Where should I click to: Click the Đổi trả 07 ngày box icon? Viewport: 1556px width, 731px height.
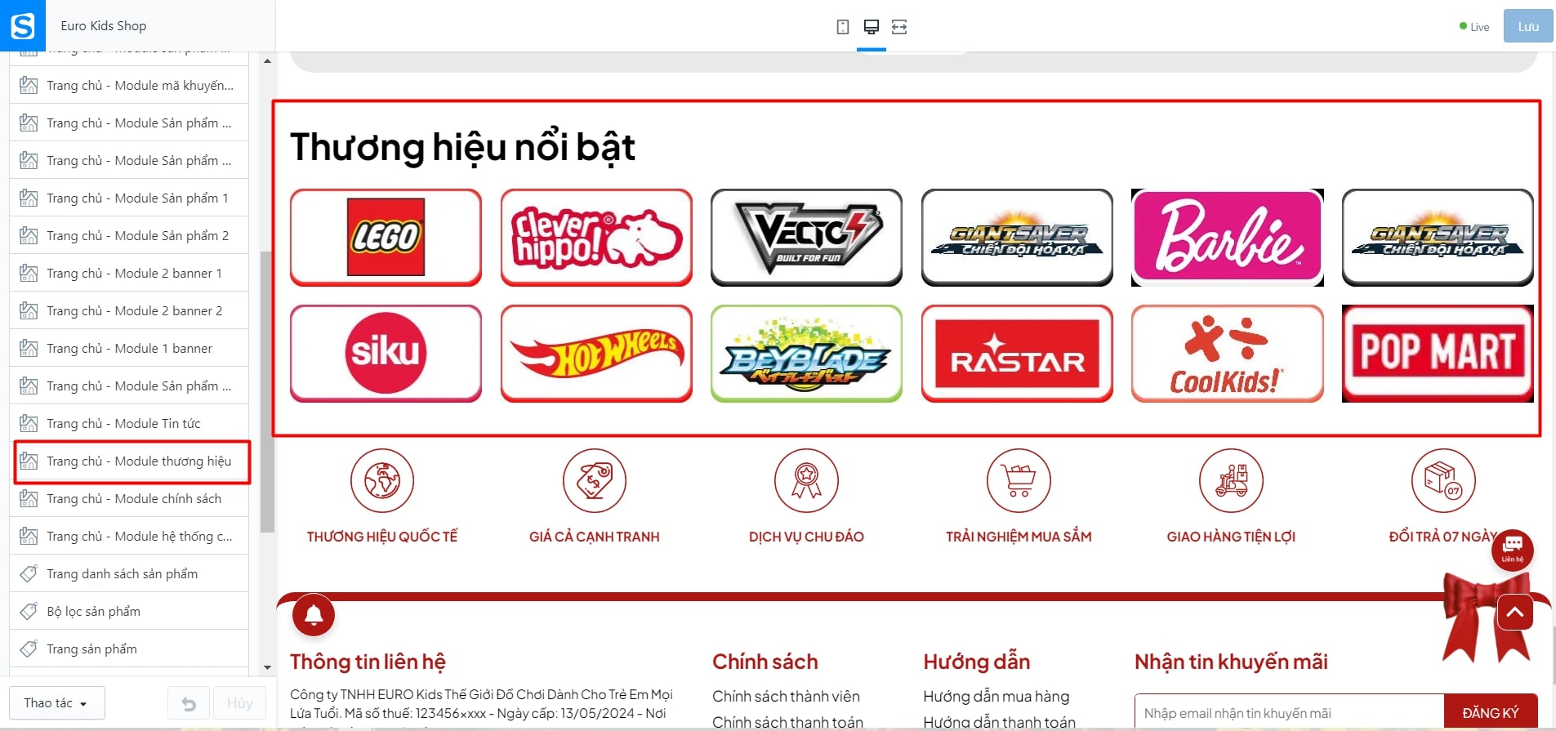point(1443,480)
